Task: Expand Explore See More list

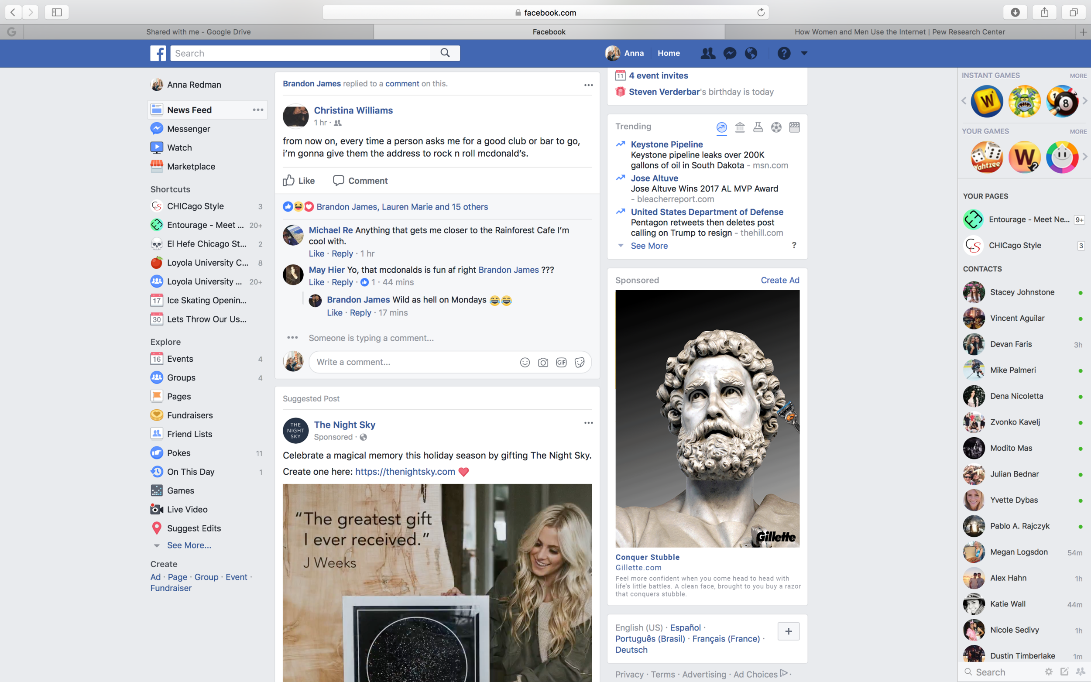Action: point(189,545)
